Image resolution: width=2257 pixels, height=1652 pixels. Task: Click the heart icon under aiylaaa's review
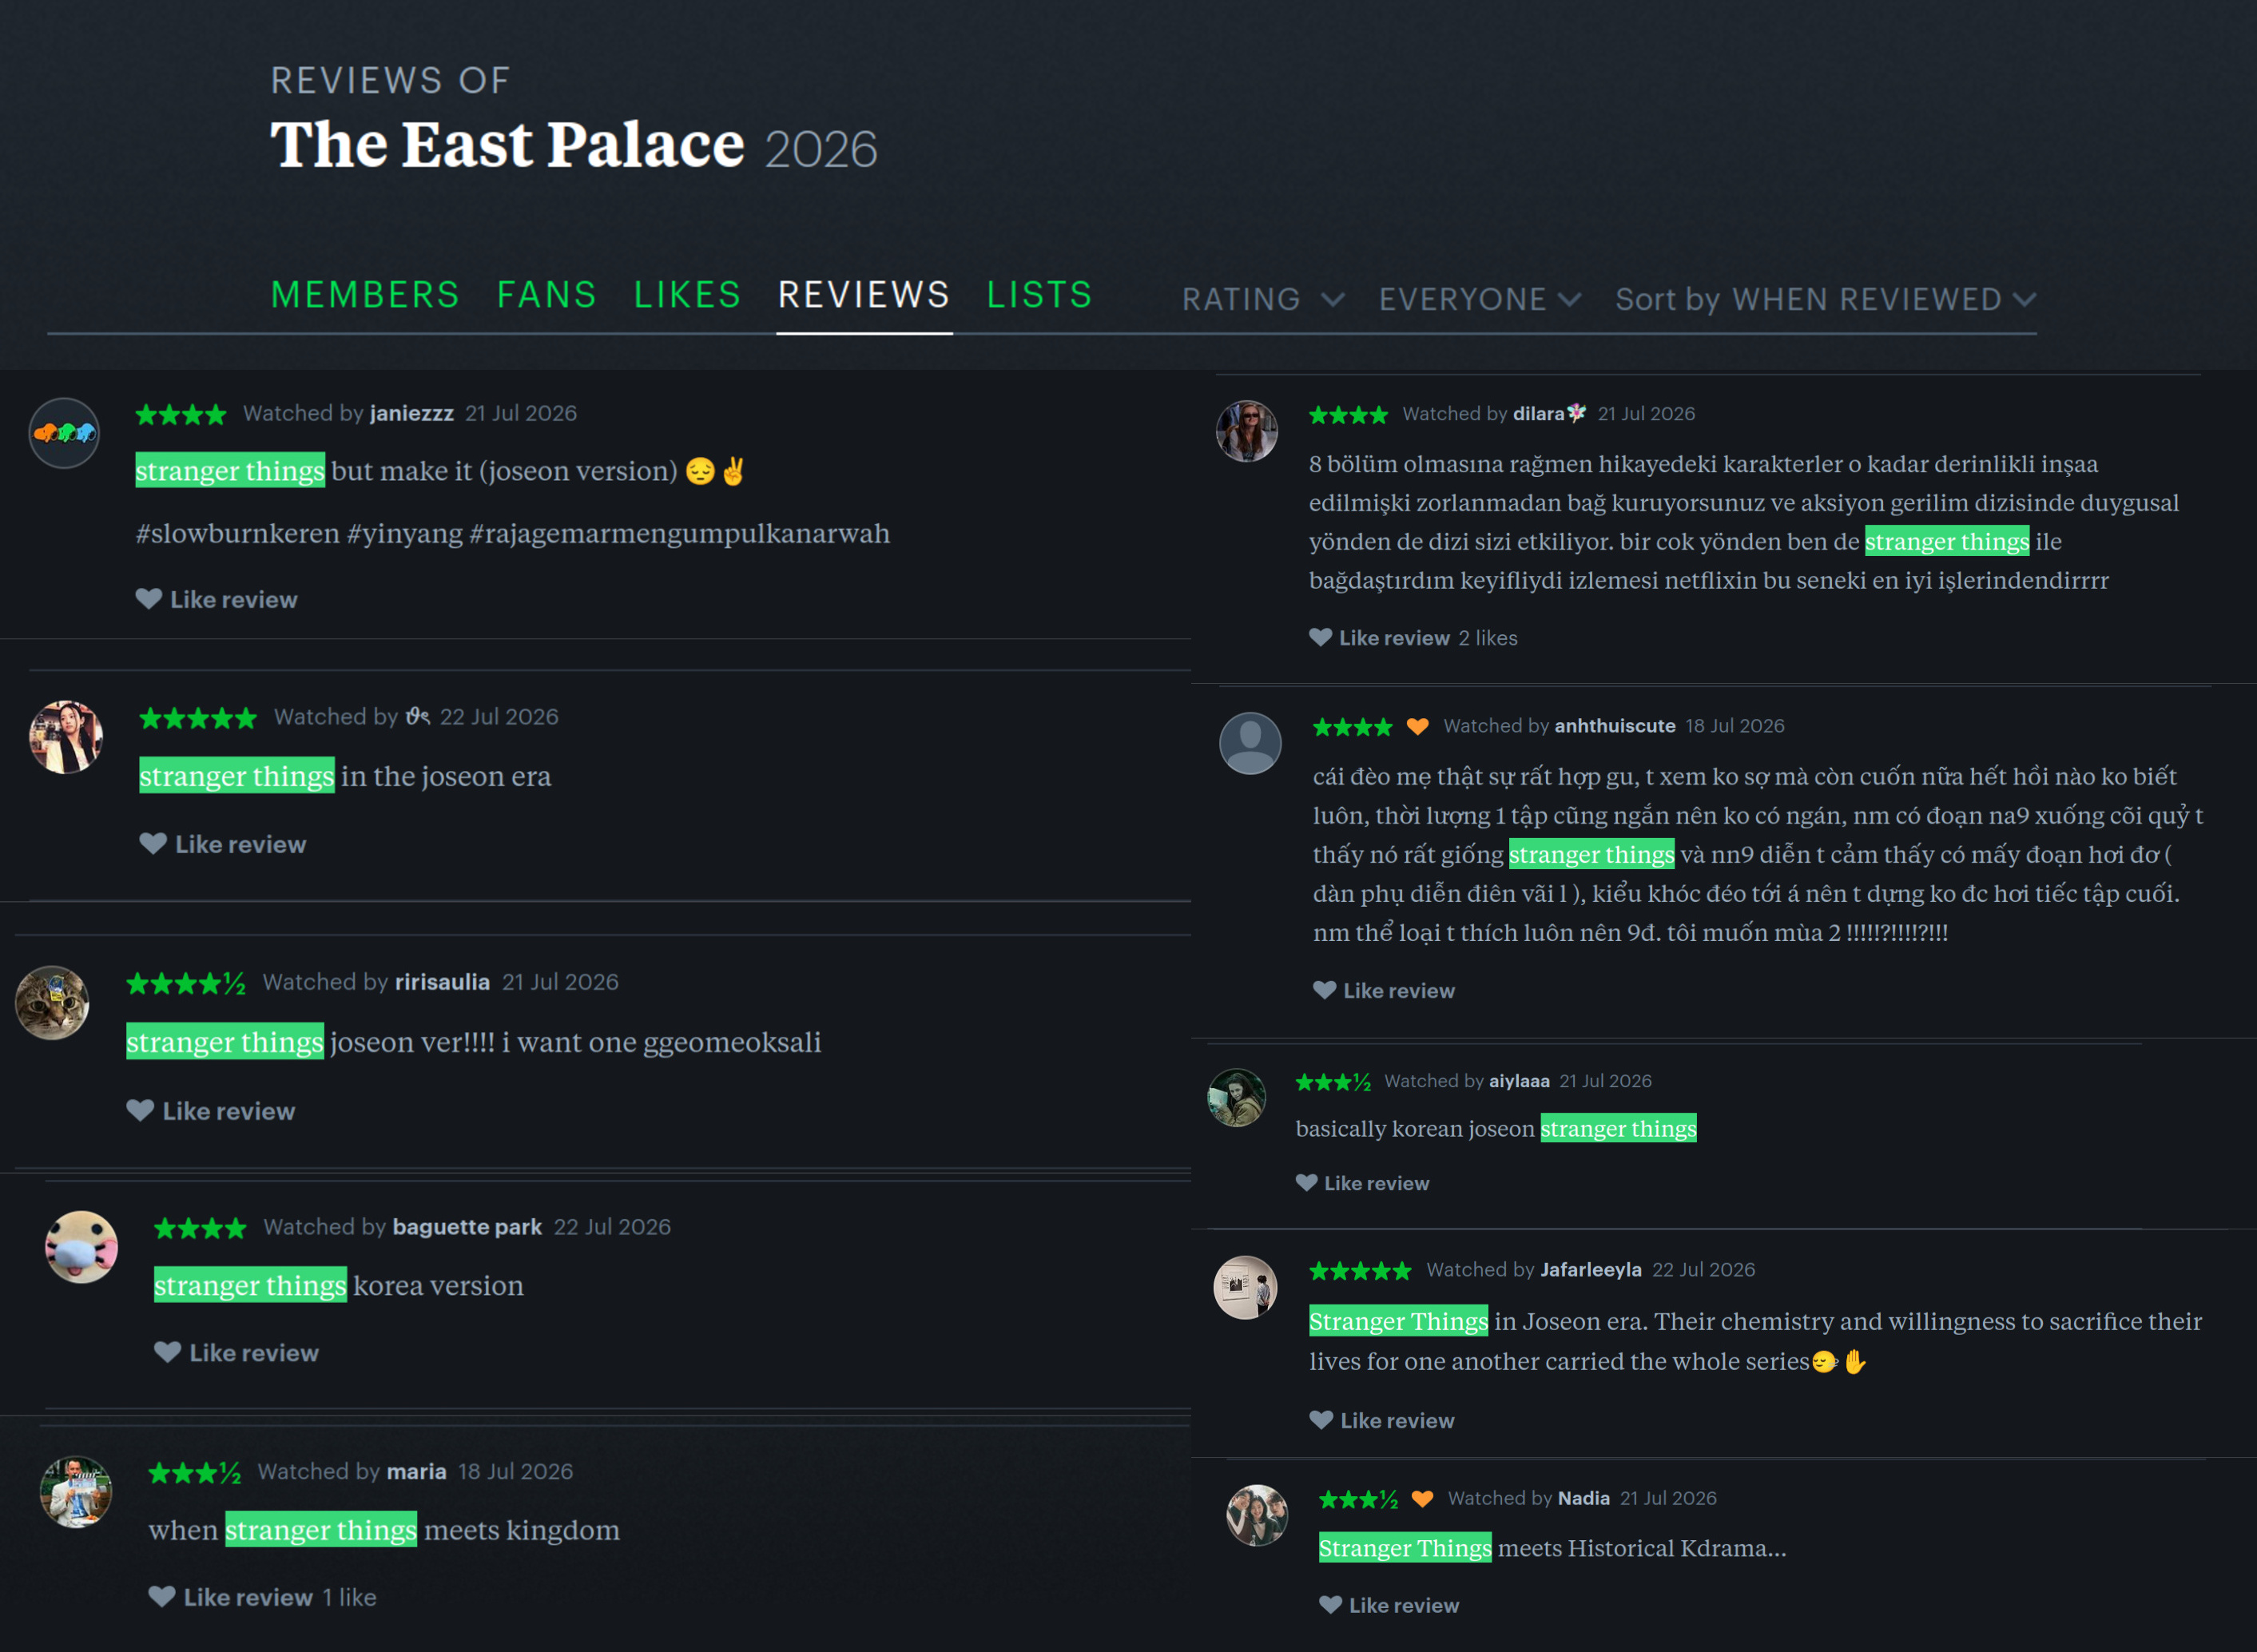1306,1182
